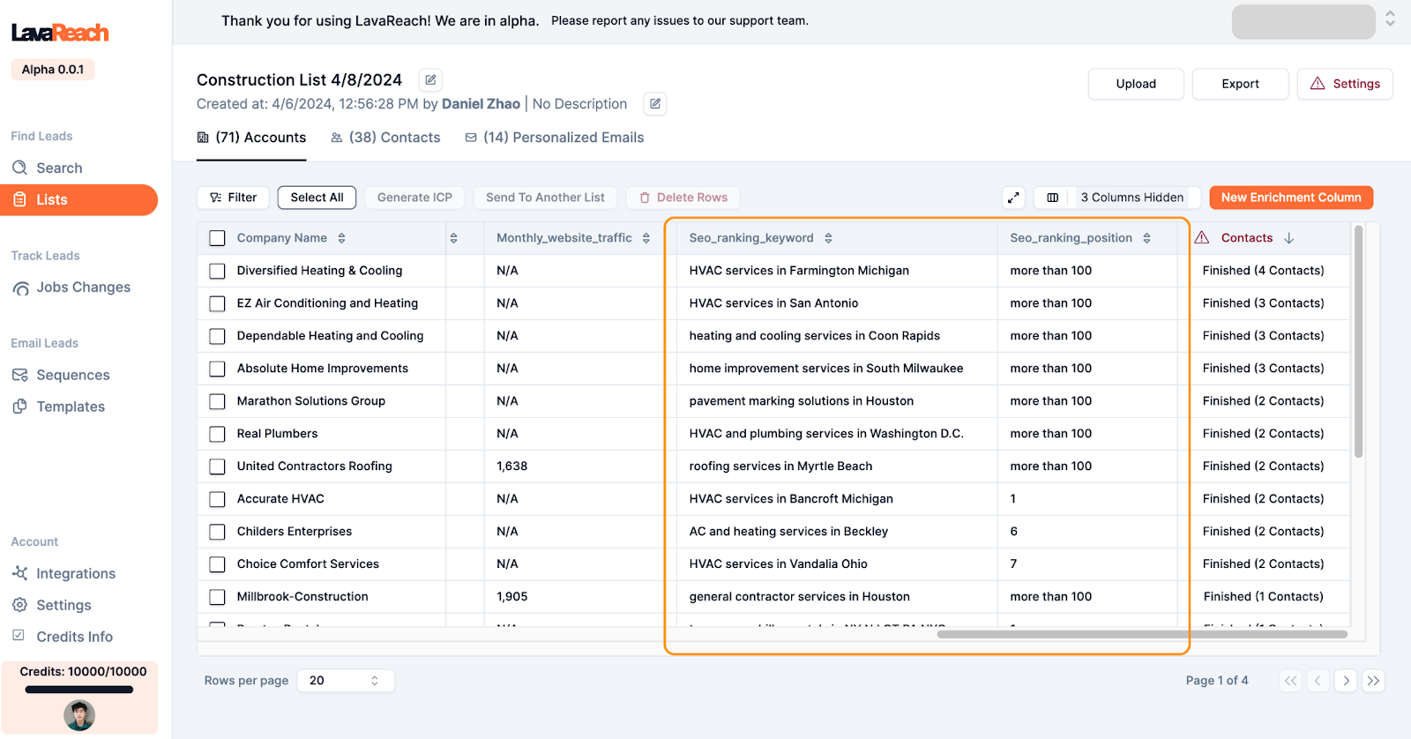Tick the select-all header checkbox

(217, 238)
